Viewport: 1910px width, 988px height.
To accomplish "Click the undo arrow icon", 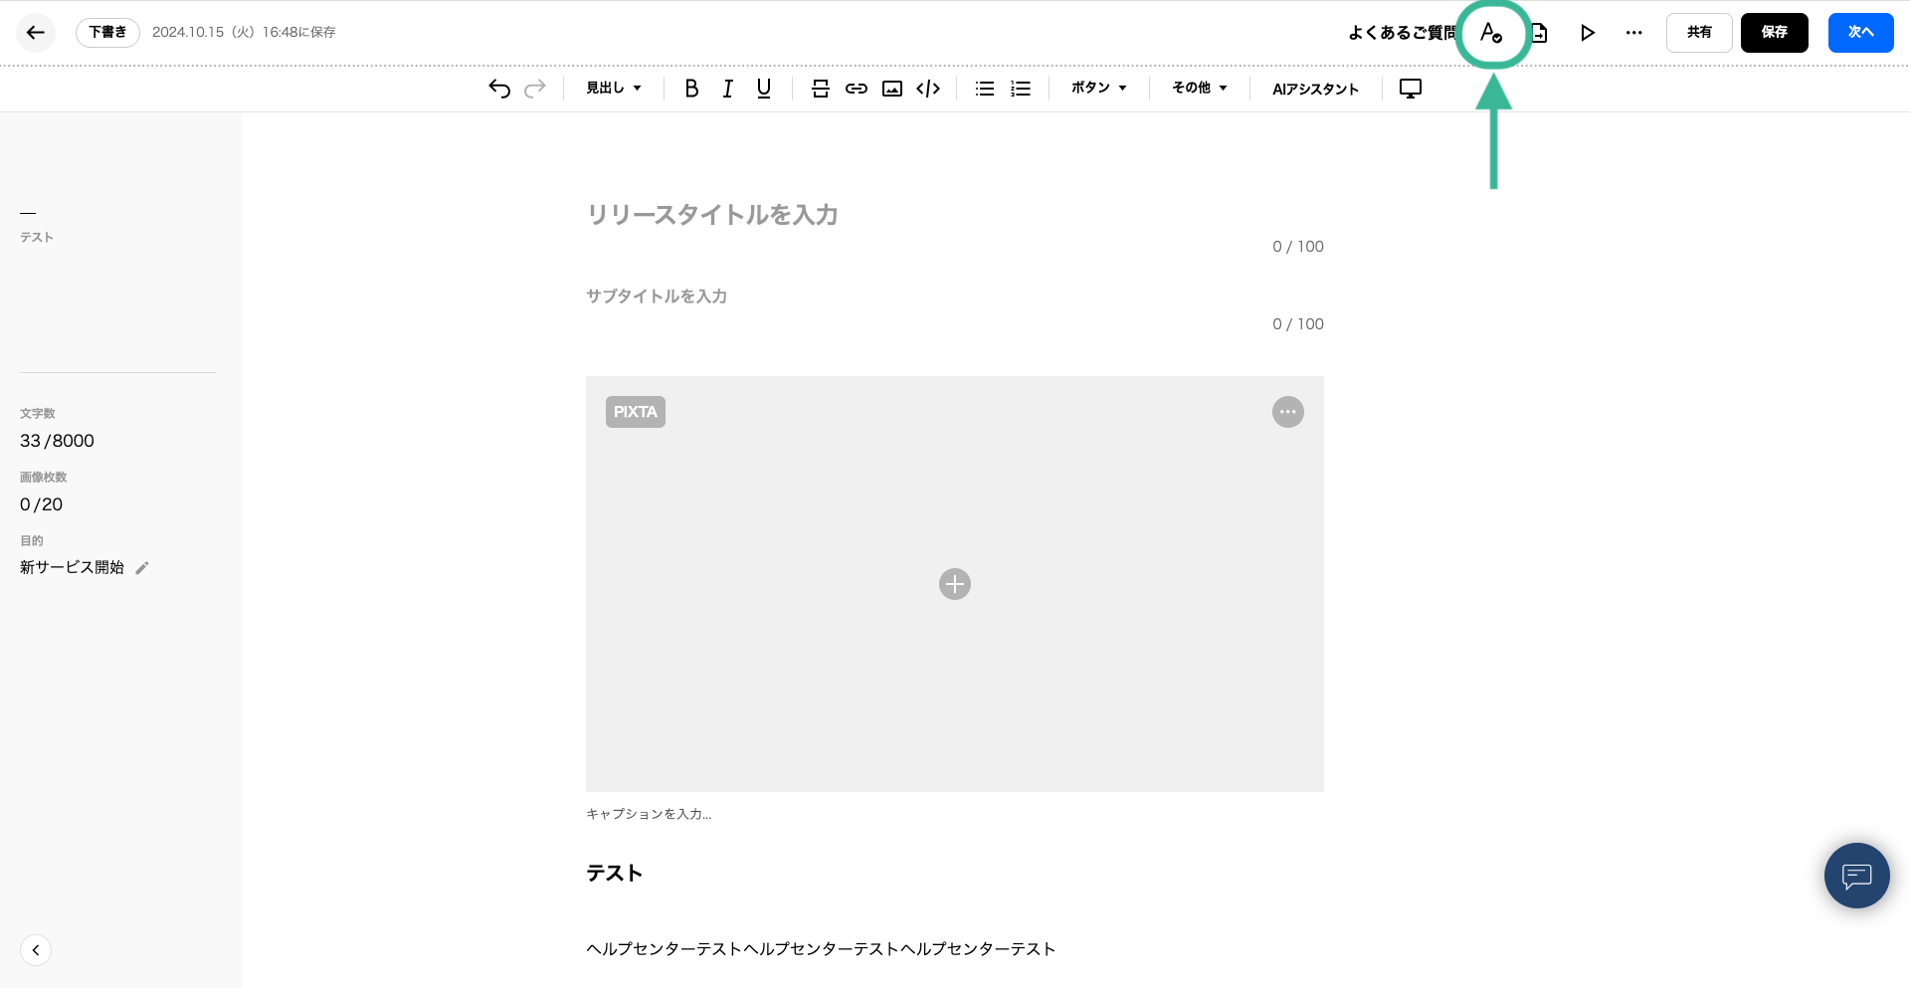I will point(499,89).
